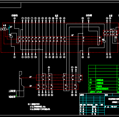Click the QF label above the long dashed box
Image resolution: width=119 pixels, height=117 pixels.
pos(73,35)
